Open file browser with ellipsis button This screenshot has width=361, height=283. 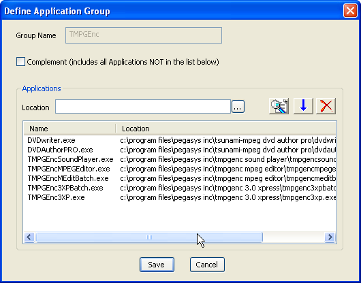[238, 107]
